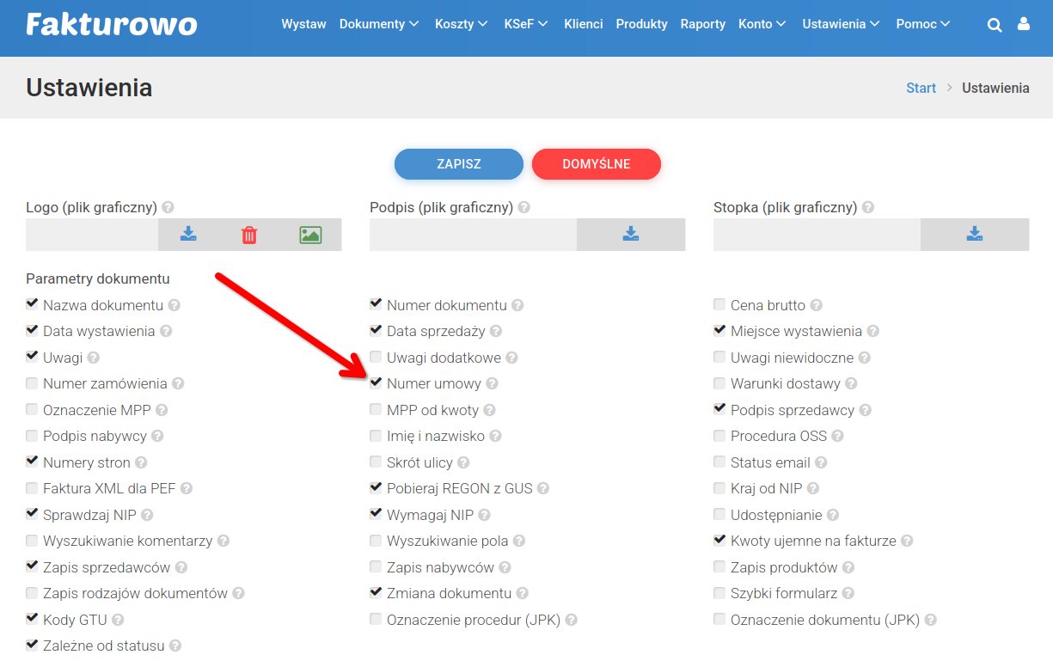Delete logo using red trash icon
The width and height of the screenshot is (1053, 667).
tap(249, 235)
